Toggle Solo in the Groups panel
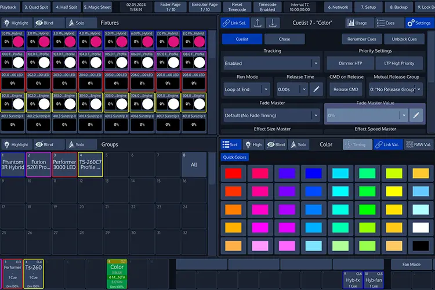 (x=77, y=144)
